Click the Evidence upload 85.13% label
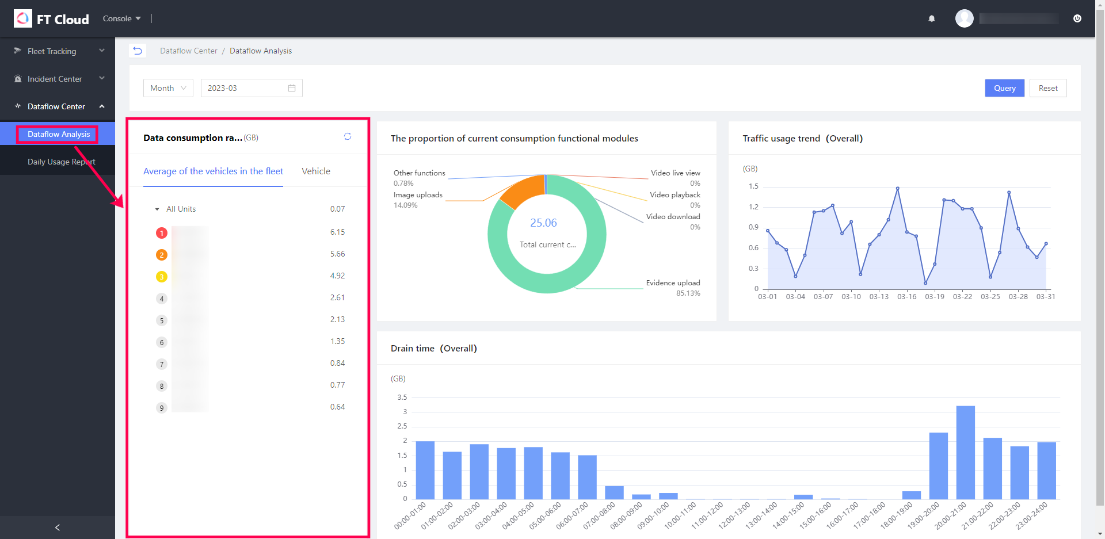The image size is (1105, 539). pyautogui.click(x=673, y=288)
